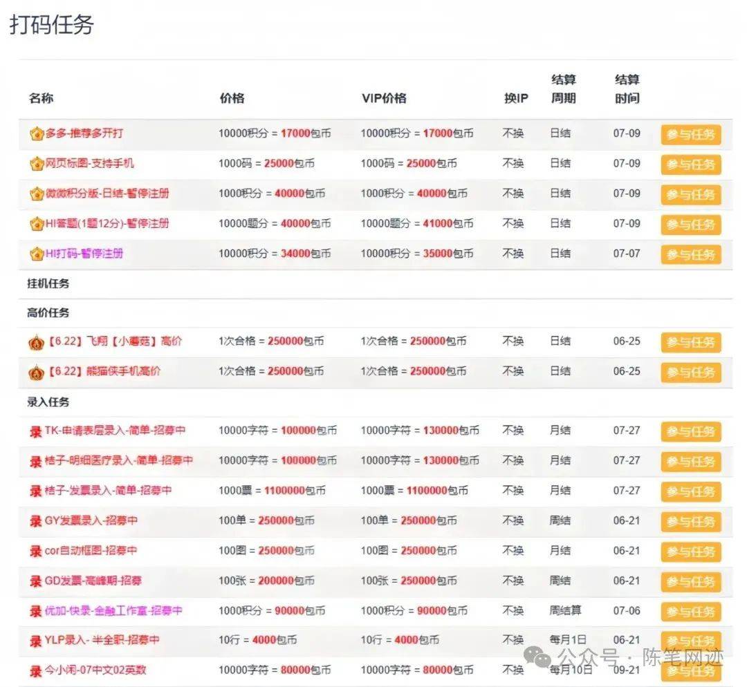Screen dimensions: 747x687
Task: Click the 换IP column header
Action: 516,99
